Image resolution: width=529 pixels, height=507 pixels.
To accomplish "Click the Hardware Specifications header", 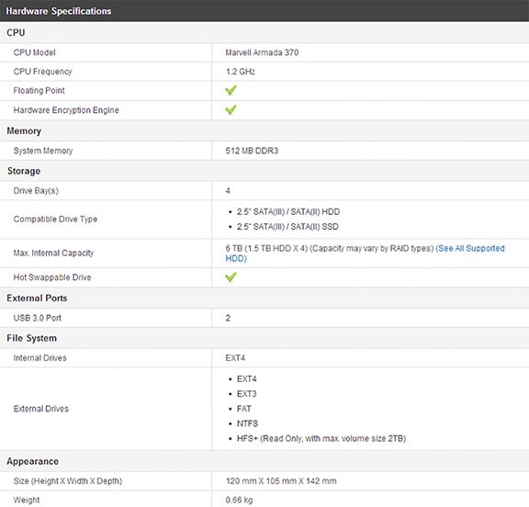I will pos(59,11).
